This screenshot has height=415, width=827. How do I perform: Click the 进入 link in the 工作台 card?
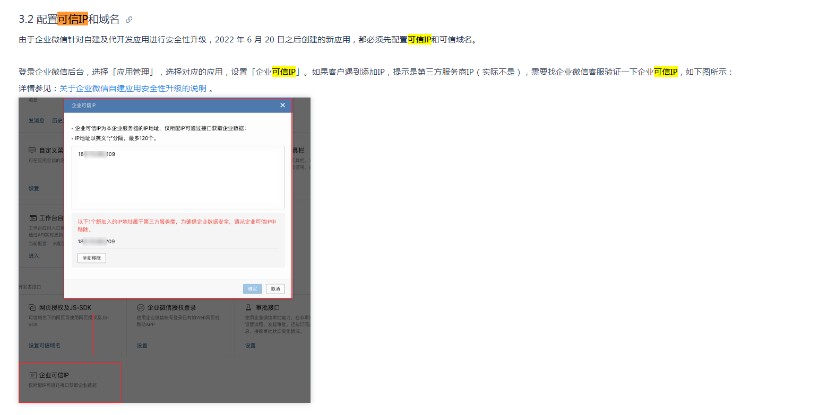click(x=33, y=256)
